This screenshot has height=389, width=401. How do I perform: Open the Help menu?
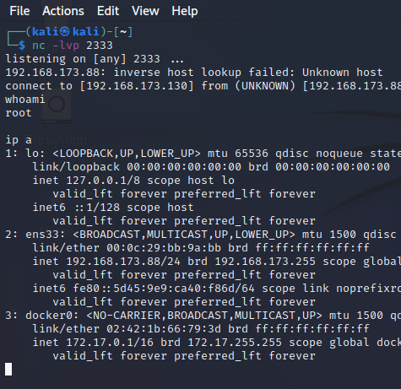click(x=185, y=11)
